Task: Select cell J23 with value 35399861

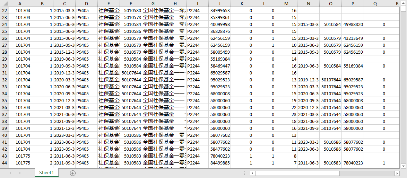Action: [219, 18]
